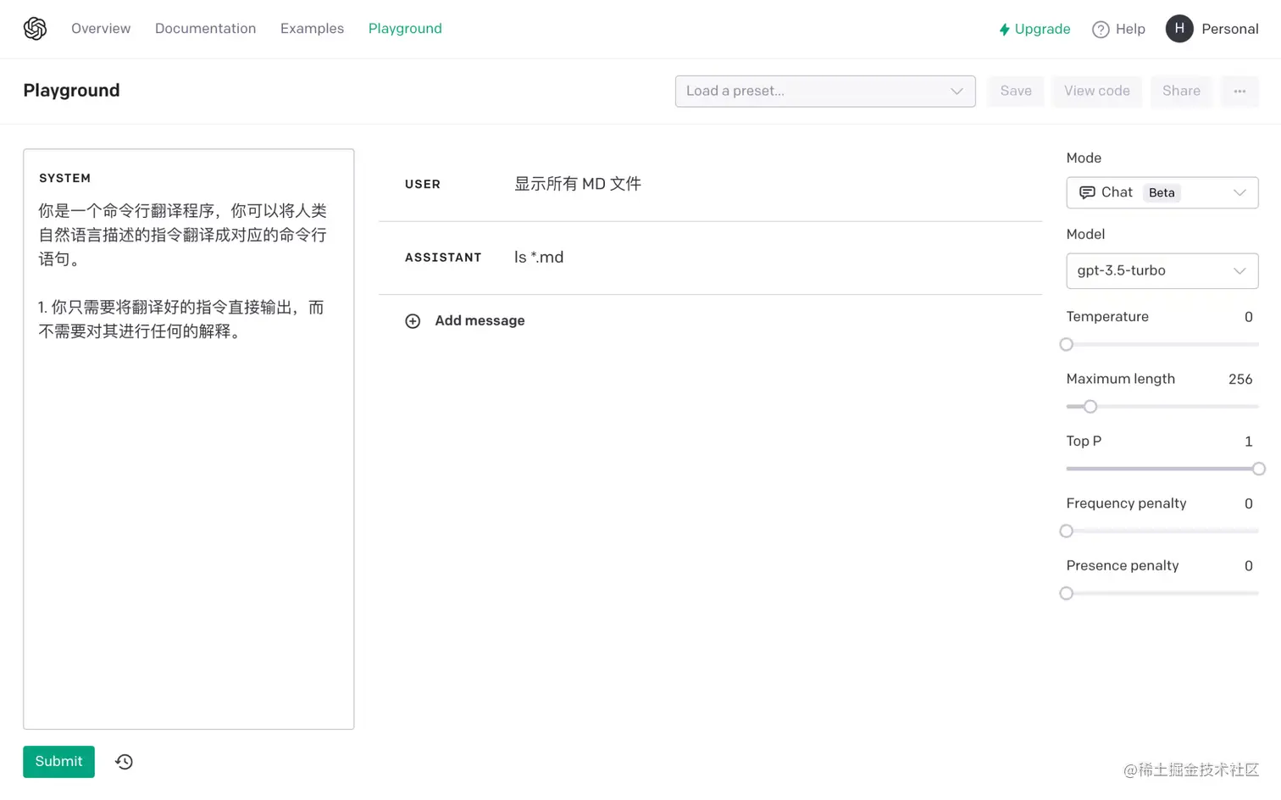The height and width of the screenshot is (800, 1281).
Task: Click the Presence penalty label text
Action: click(1122, 566)
